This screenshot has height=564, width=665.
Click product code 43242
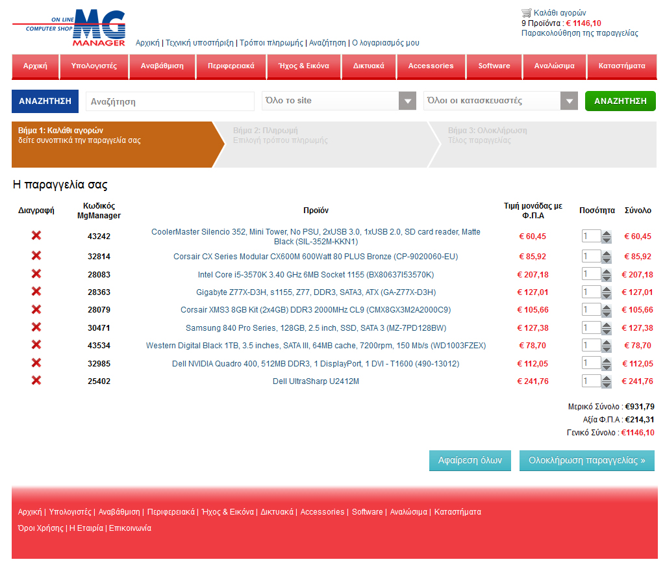pos(99,237)
